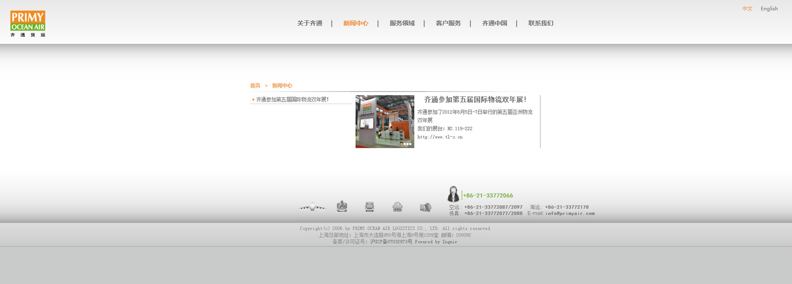Image resolution: width=792 pixels, height=284 pixels.
Task: Click the http://www.tl-c.cn URL text
Action: tap(440, 137)
